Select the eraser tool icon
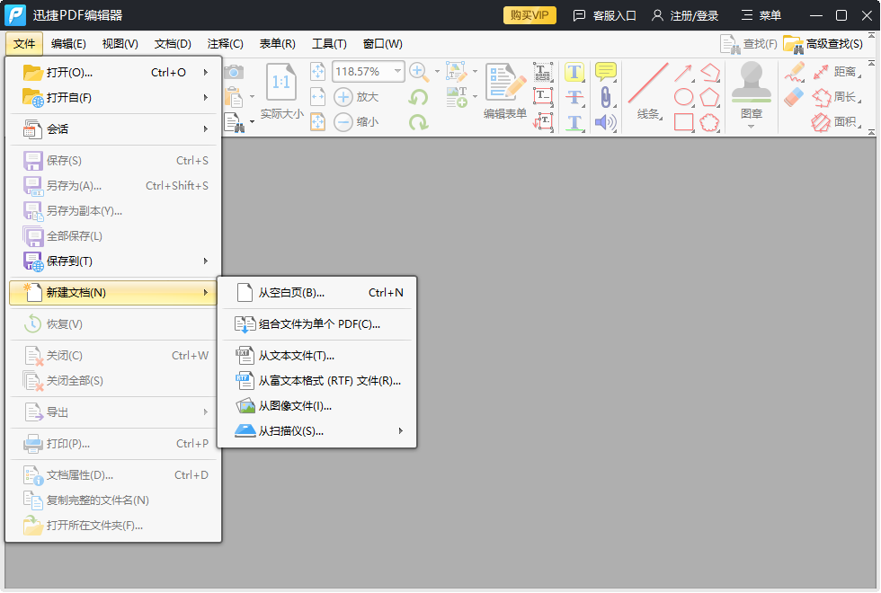The image size is (881, 593). tap(794, 97)
